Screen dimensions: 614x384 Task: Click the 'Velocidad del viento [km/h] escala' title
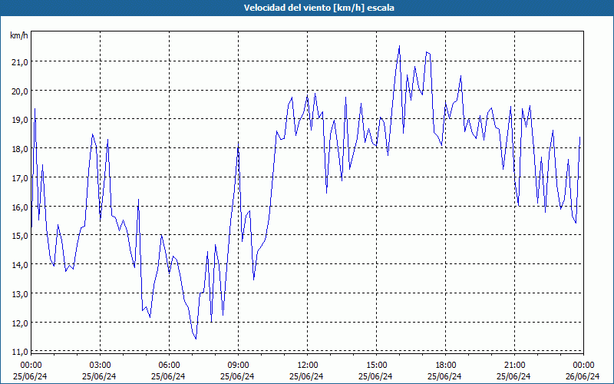pos(319,8)
